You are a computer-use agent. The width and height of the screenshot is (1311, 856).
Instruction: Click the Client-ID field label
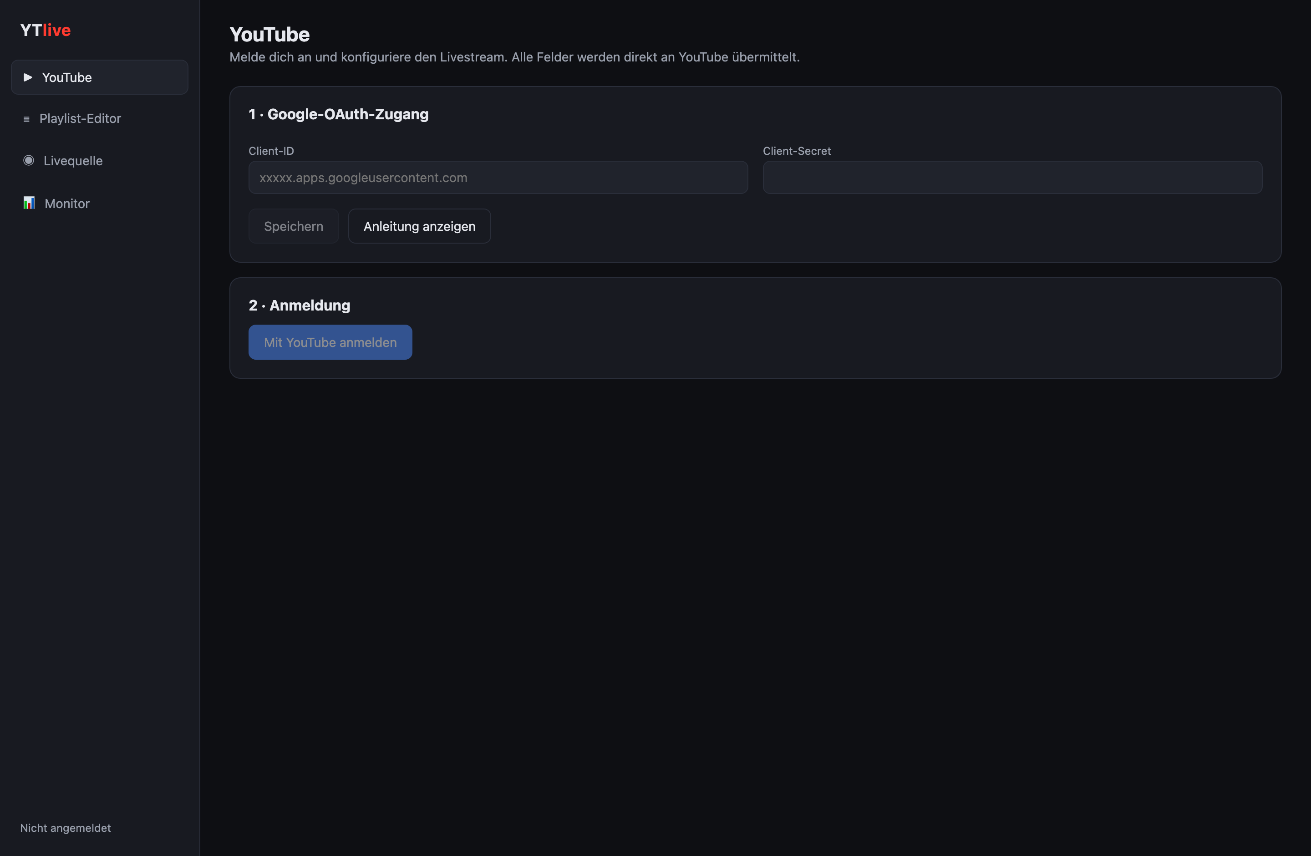[271, 151]
